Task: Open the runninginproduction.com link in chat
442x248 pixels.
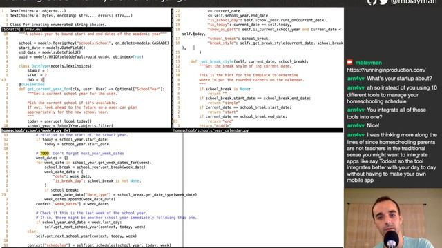Action: coord(386,70)
